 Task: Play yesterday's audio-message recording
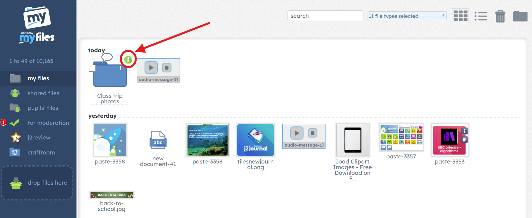pyautogui.click(x=297, y=133)
